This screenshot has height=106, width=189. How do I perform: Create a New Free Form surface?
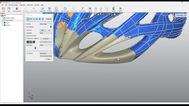pyautogui.click(x=65, y=9)
